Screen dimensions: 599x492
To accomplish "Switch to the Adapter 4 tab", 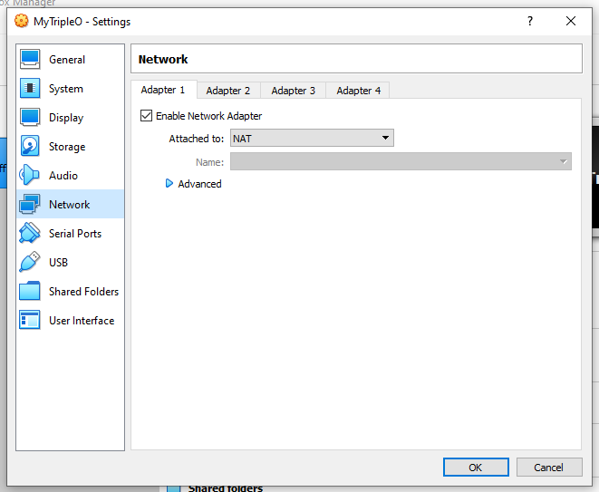I will point(358,91).
